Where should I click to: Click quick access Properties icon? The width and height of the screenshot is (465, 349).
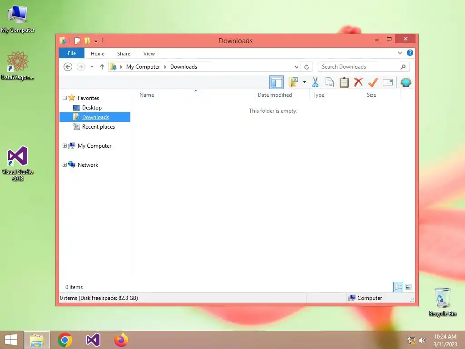coord(77,40)
